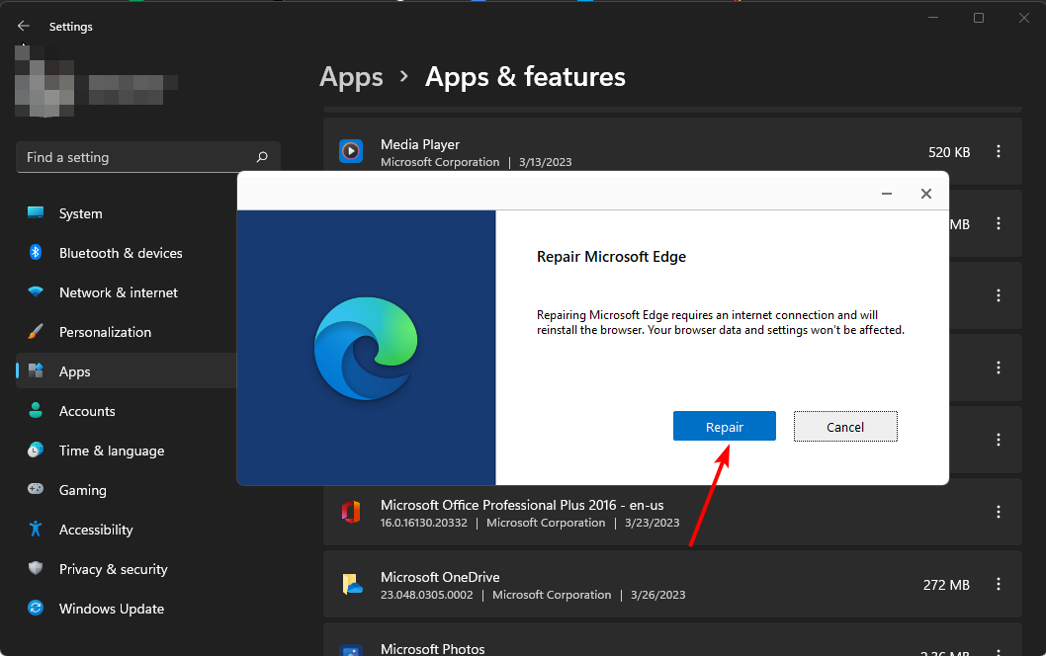
Task: Open the Apps breadcrumb link
Action: [351, 76]
